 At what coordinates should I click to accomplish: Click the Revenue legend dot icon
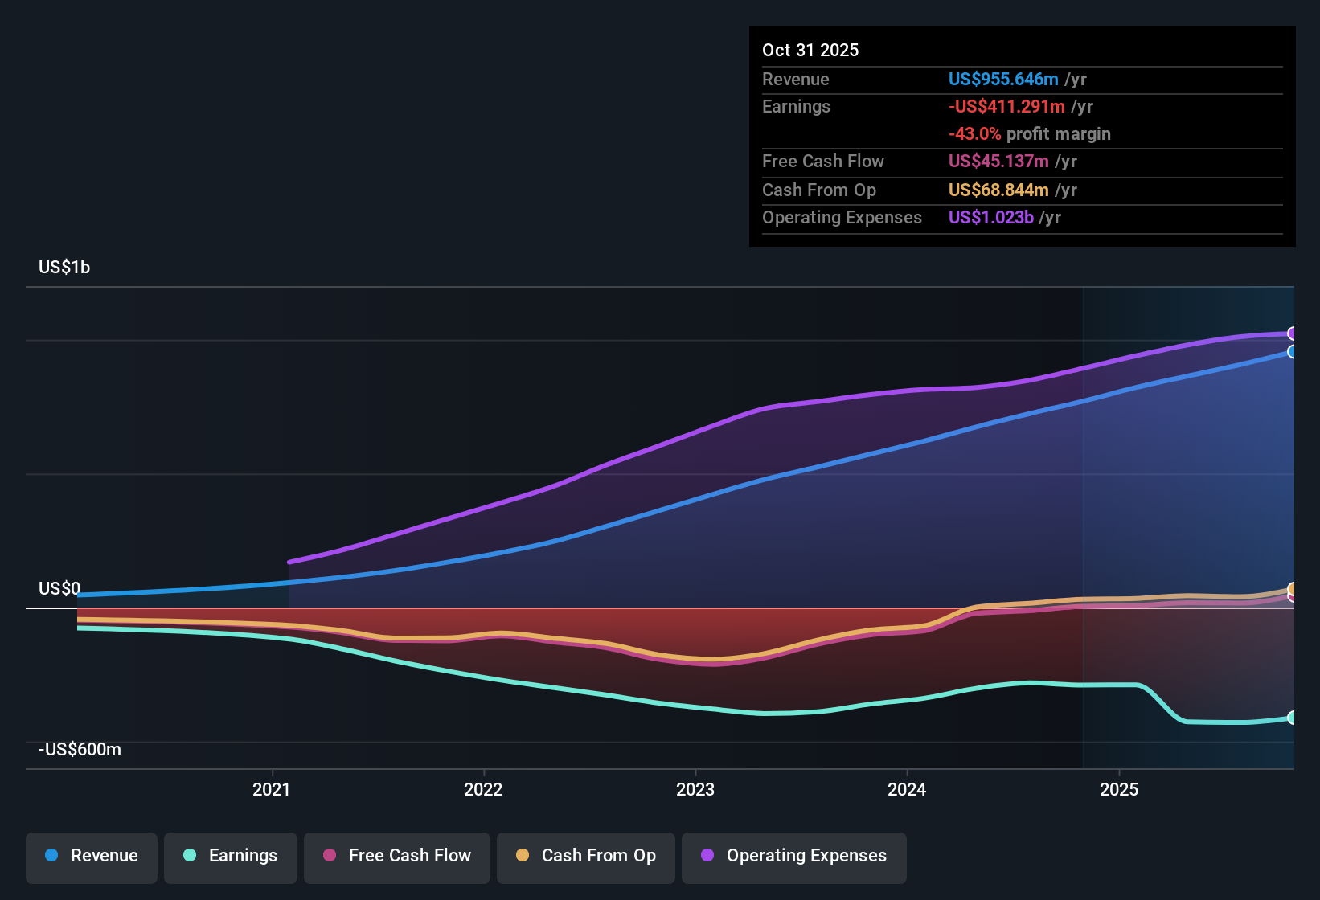click(51, 856)
